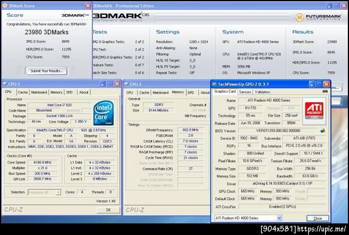Switch to Memory tab in left CPU-Z window
349x235 pixels.
tap(56, 92)
